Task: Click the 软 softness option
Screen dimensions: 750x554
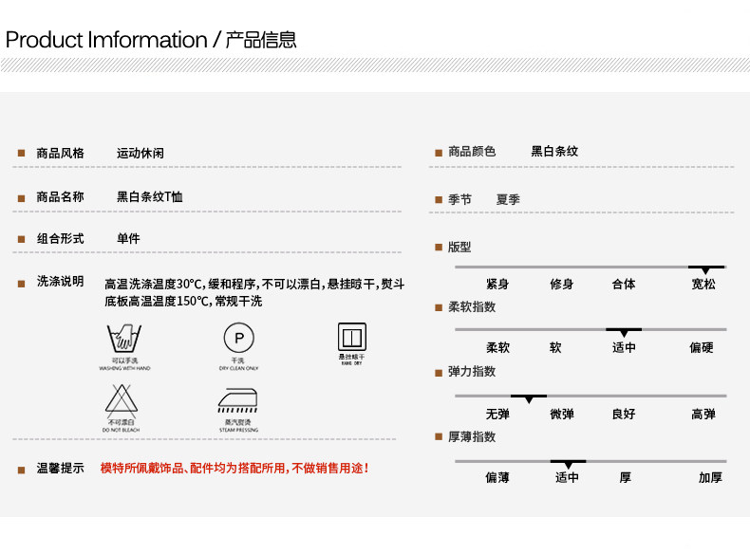Action: click(555, 347)
